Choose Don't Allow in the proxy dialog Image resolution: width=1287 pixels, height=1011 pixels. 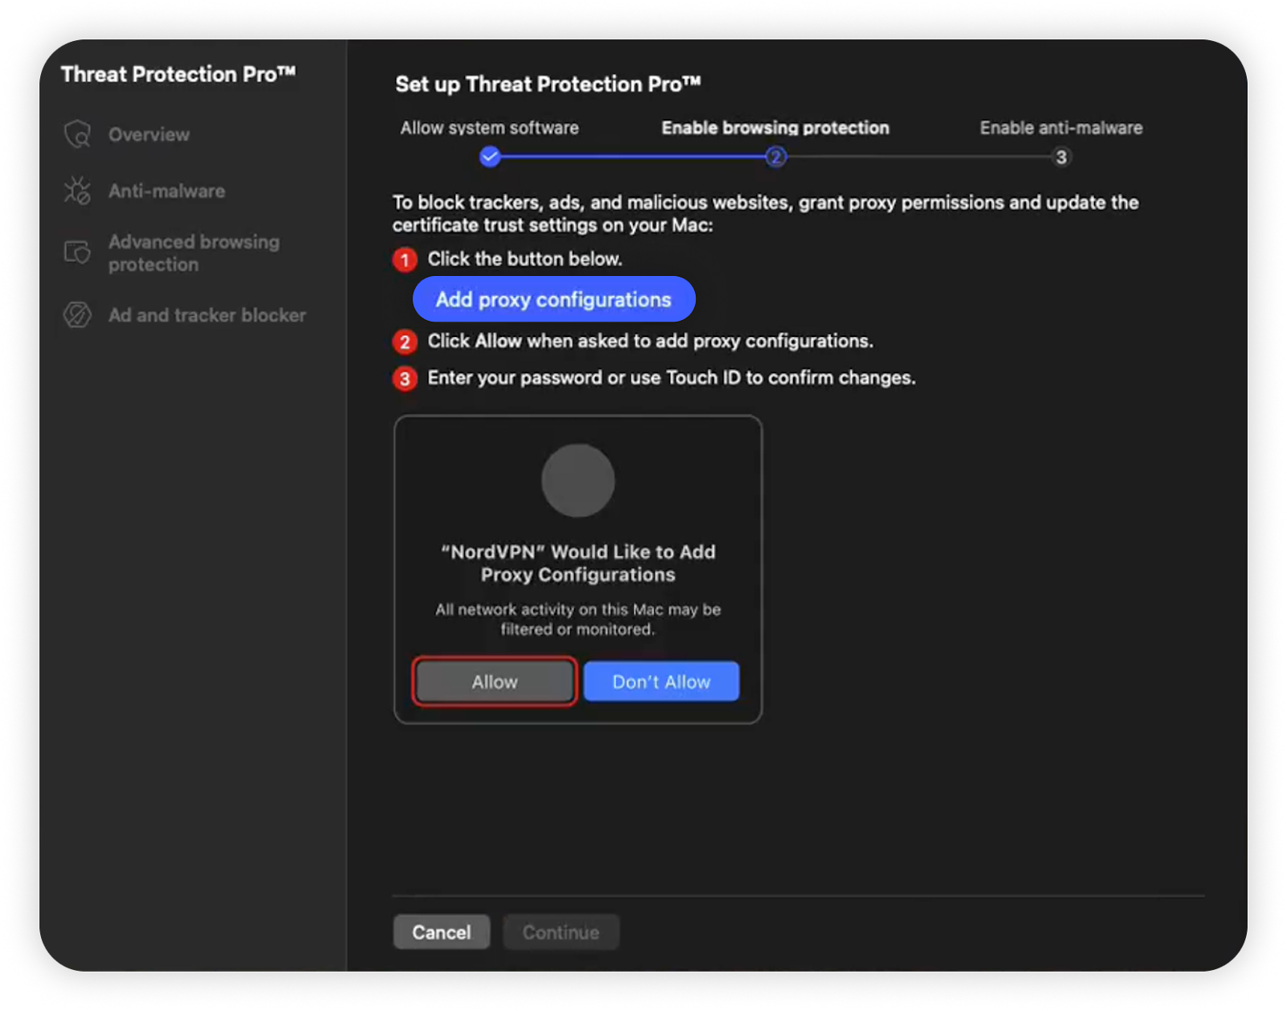pos(661,682)
